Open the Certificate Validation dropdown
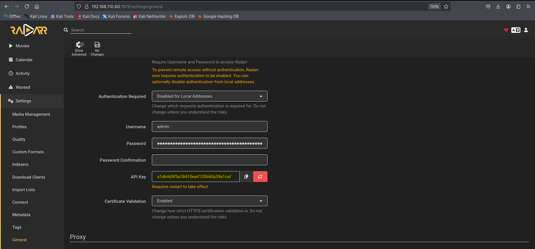The width and height of the screenshot is (535, 249). [x=210, y=201]
